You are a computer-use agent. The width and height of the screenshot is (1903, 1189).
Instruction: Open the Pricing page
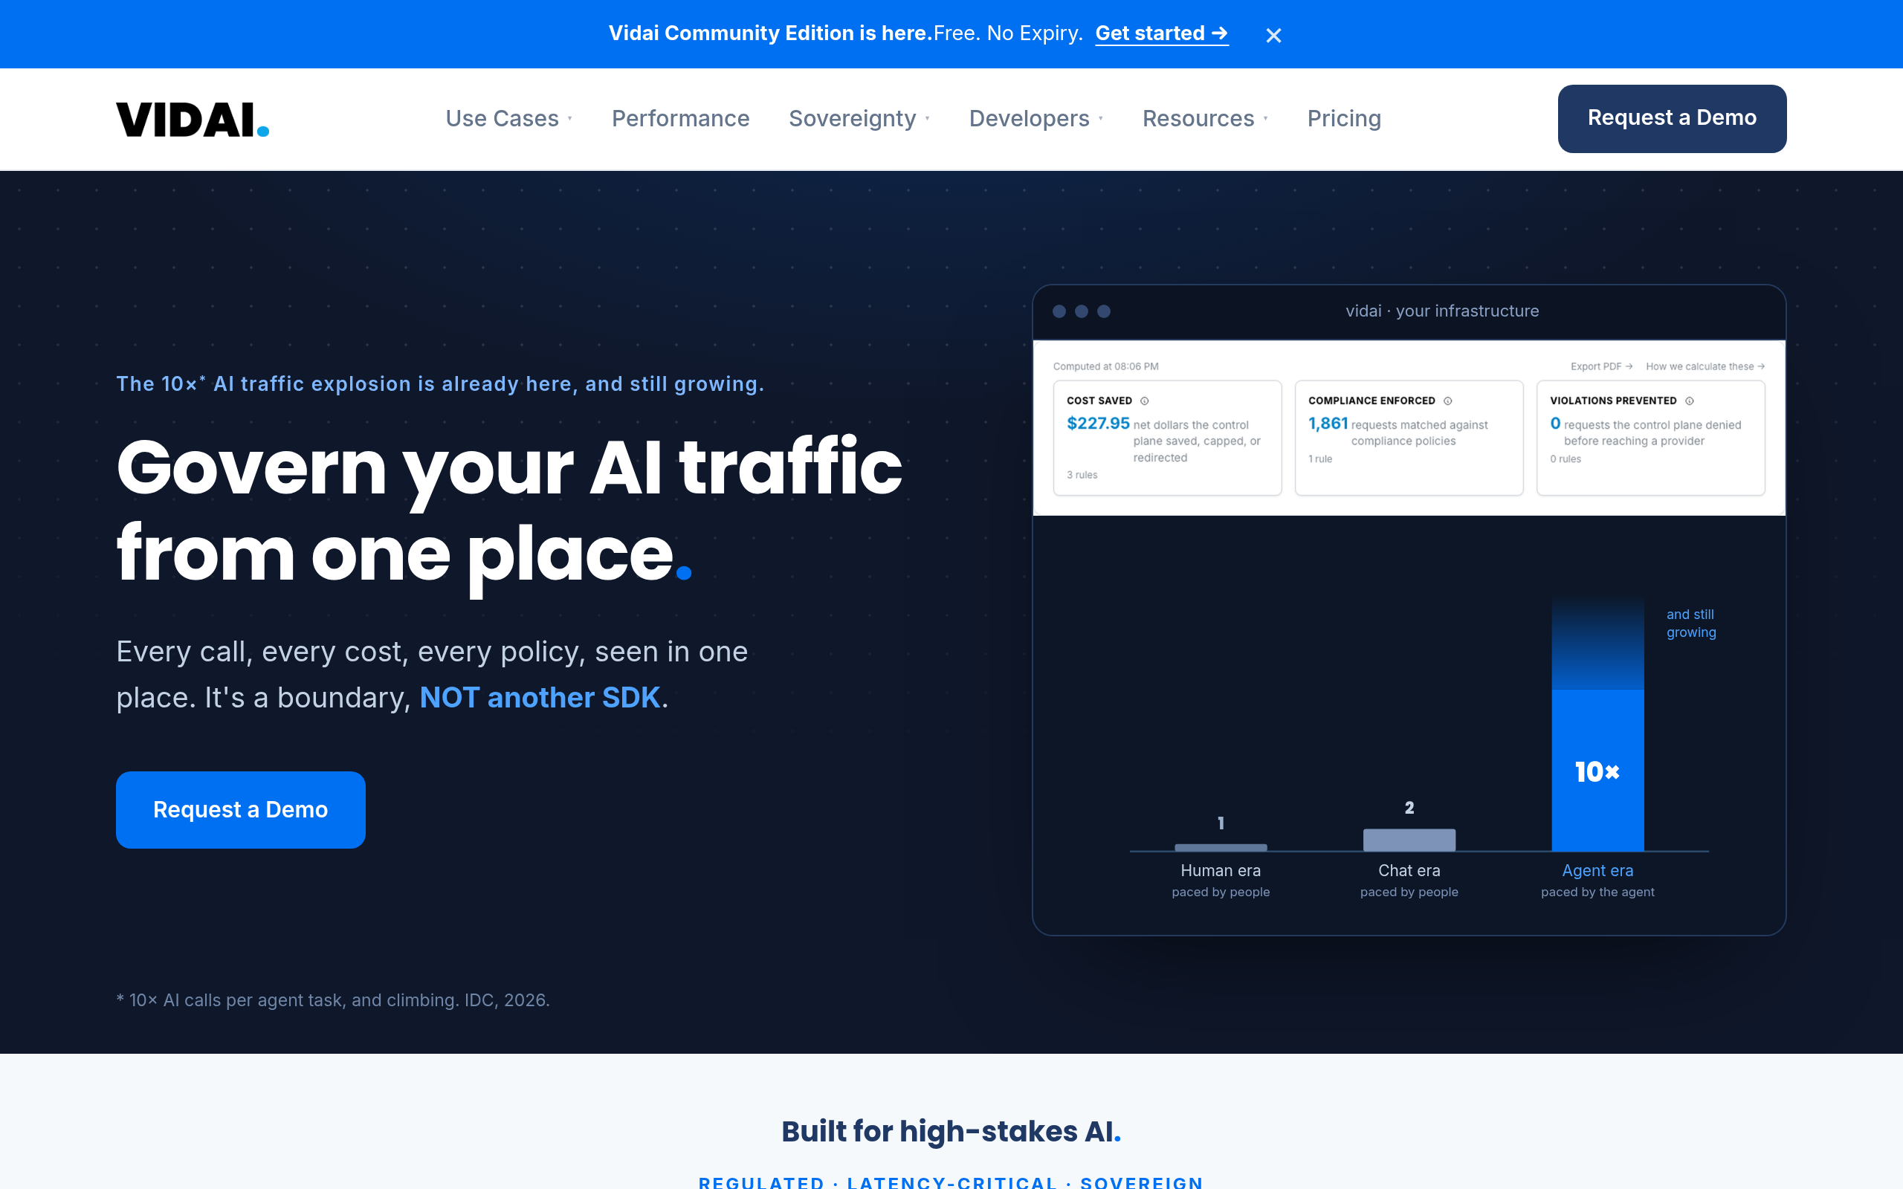point(1344,119)
